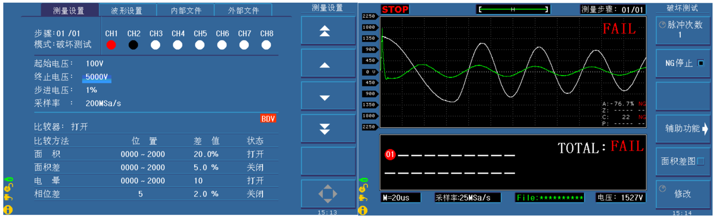Toggle the NG停止 checkbox
The image size is (715, 218).
[700, 63]
